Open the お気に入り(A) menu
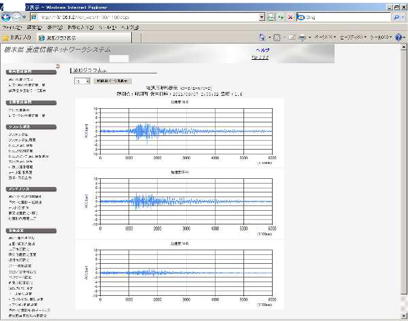Viewport: 408px width, 321px height. (81, 27)
